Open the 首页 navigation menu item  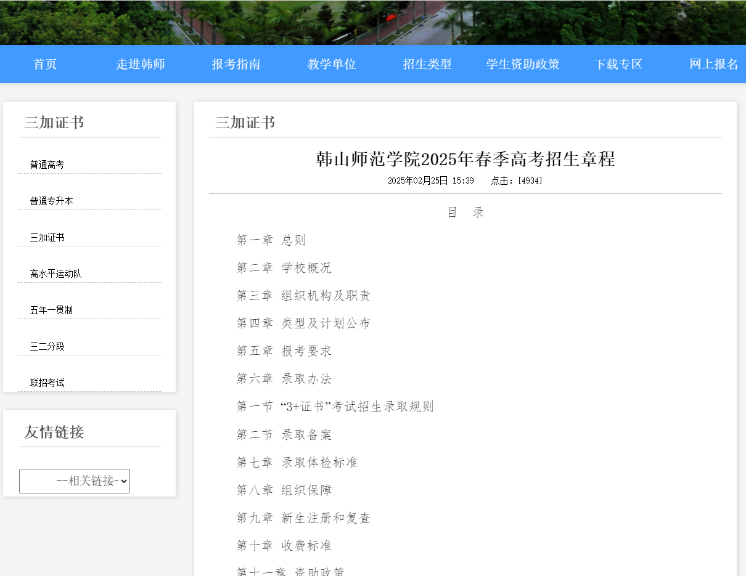pos(44,63)
